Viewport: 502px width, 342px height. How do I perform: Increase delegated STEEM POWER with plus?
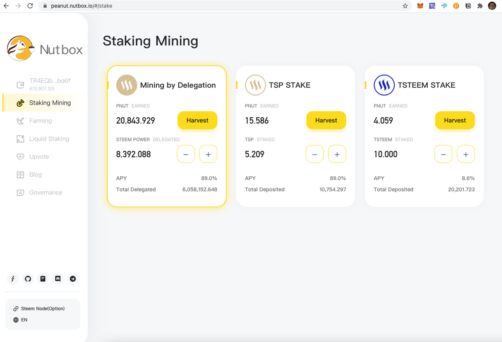point(208,154)
